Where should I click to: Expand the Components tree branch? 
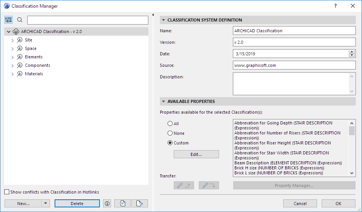point(13,66)
